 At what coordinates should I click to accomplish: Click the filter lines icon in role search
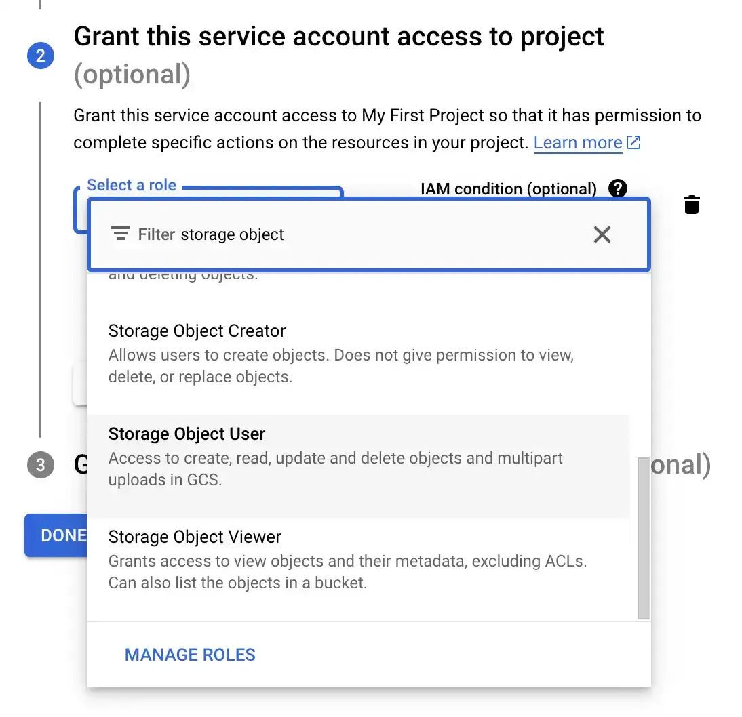121,234
